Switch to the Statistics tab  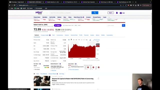[x=67, y=35]
